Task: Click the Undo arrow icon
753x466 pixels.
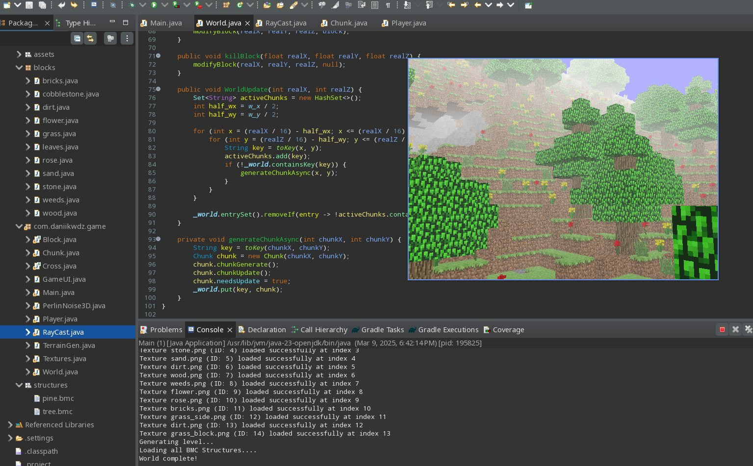Action: [61, 5]
